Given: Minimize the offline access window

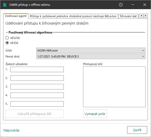Looking at the screenshot, I should coord(133,5).
